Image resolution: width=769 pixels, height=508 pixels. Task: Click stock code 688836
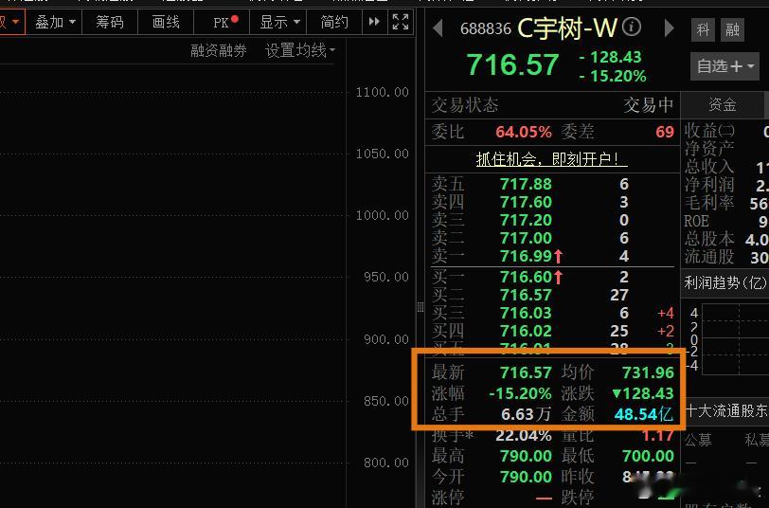[486, 29]
